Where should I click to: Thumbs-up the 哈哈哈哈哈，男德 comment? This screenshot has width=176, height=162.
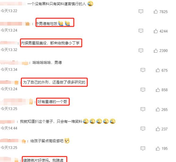(158, 70)
